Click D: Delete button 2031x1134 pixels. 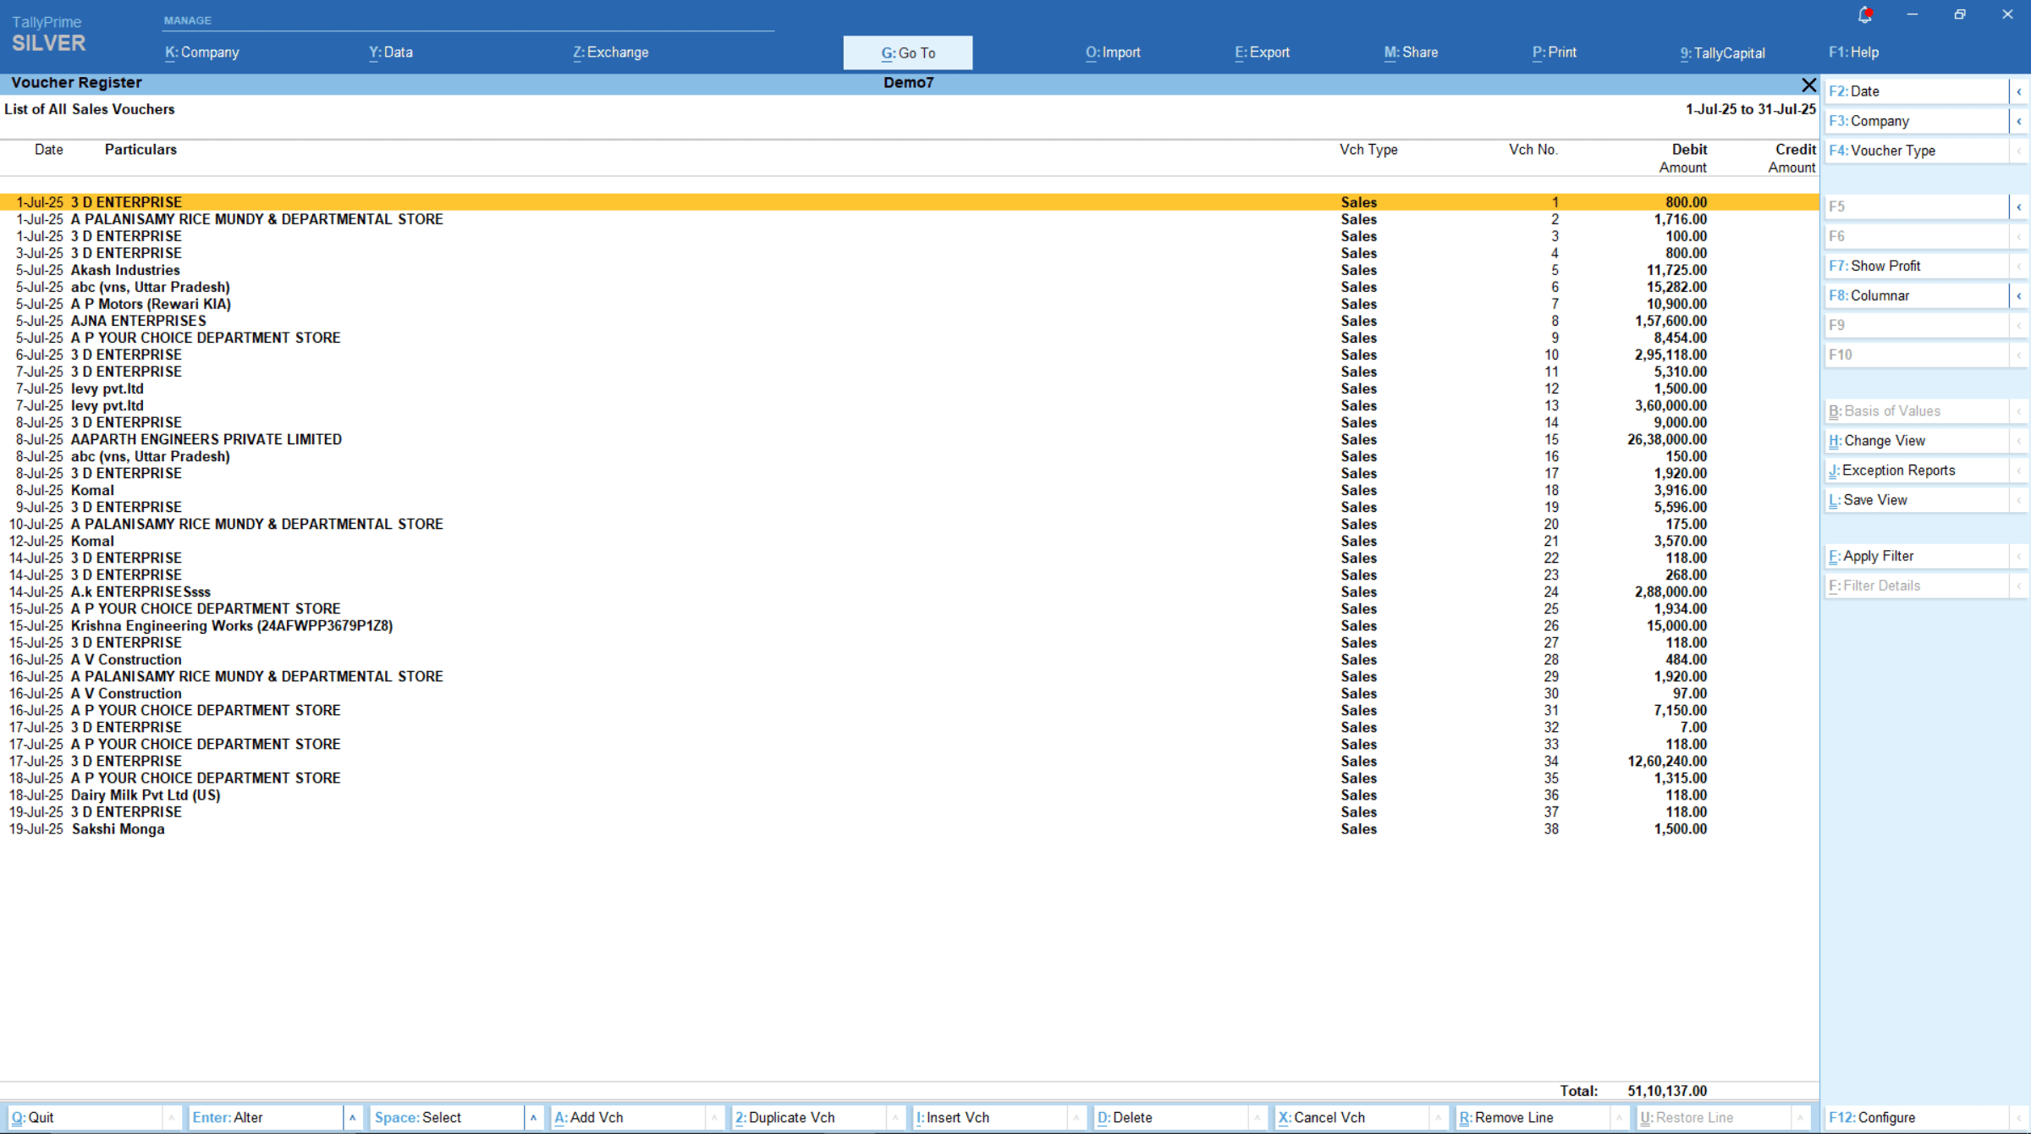pos(1170,1118)
